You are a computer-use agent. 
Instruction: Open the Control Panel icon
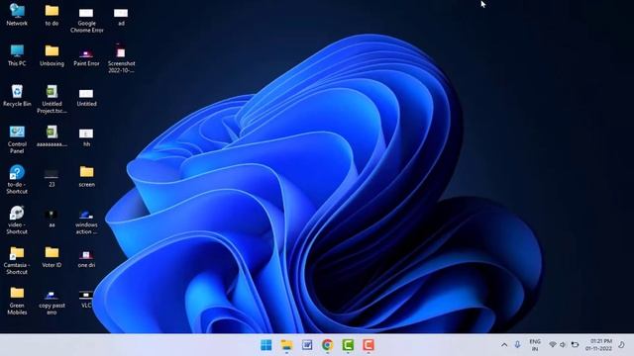(x=17, y=139)
